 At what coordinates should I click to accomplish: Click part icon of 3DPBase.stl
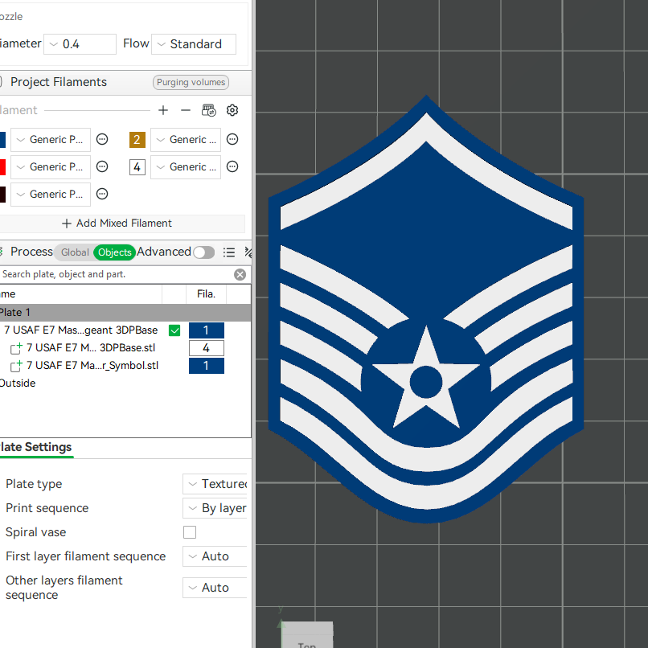[16, 348]
